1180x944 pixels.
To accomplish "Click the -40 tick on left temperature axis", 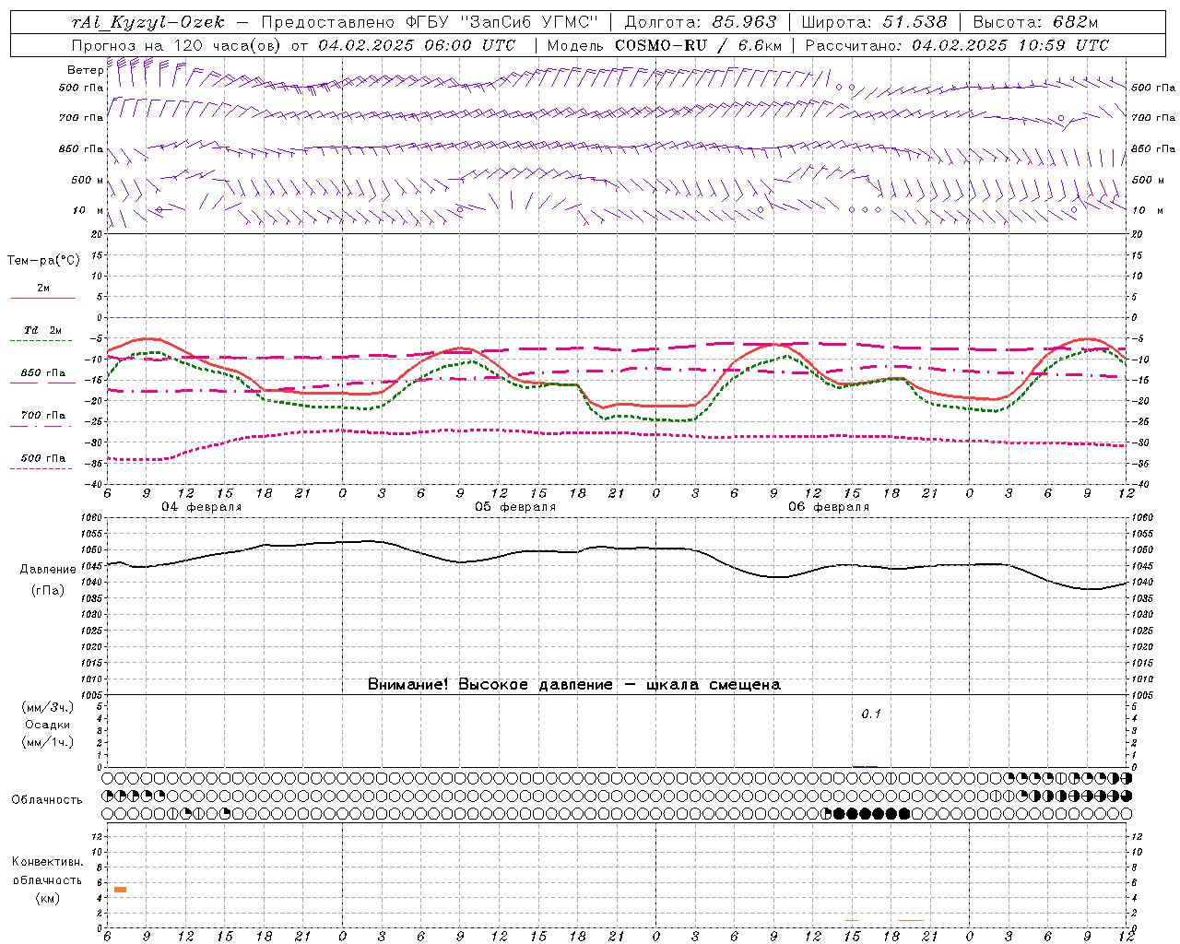I will [x=93, y=484].
